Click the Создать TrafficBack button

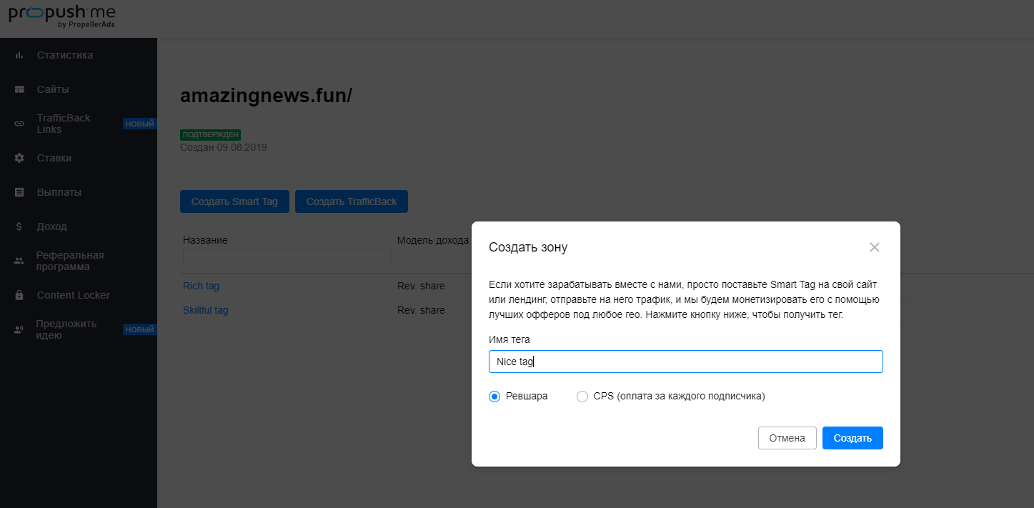click(x=352, y=201)
